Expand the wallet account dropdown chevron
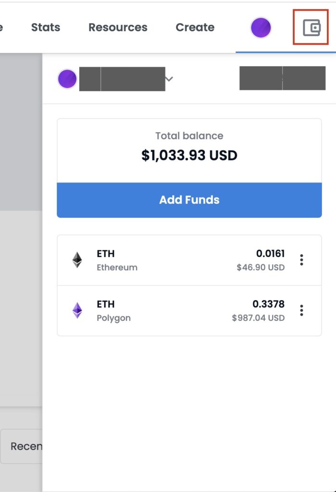This screenshot has height=492, width=336. pyautogui.click(x=169, y=79)
